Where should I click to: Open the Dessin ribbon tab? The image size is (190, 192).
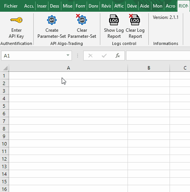55,6
